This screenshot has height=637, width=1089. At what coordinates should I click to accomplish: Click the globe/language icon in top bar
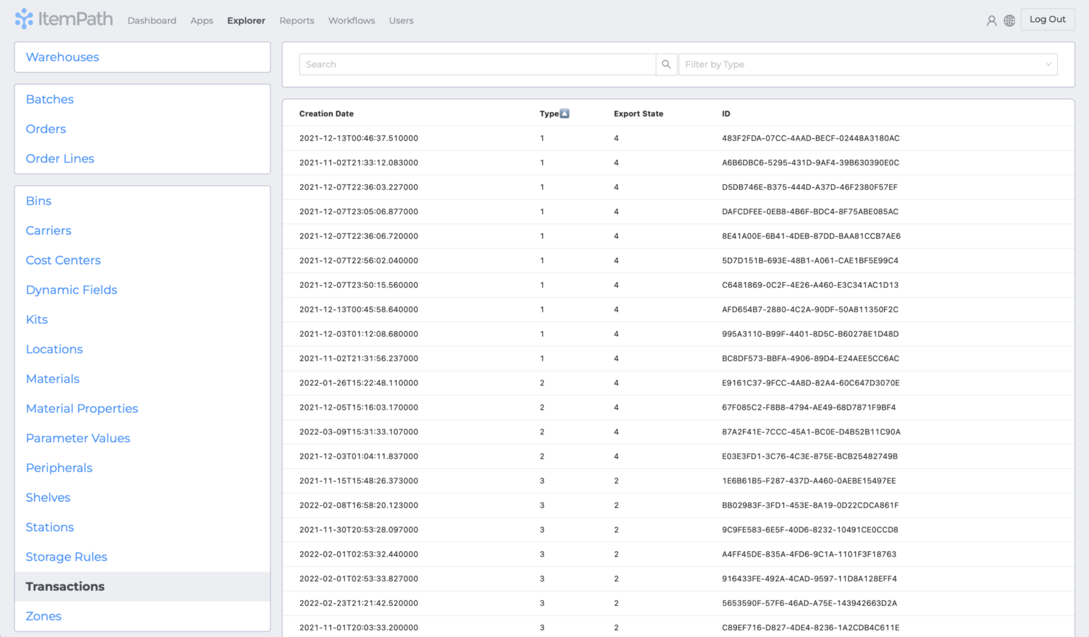(1010, 20)
